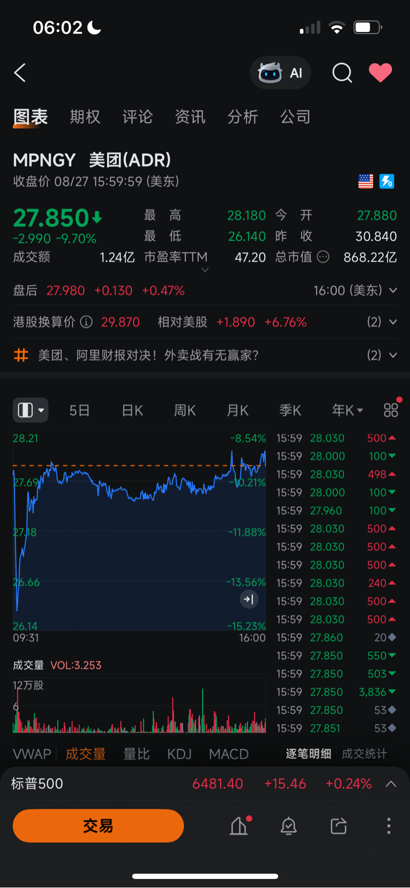Viewport: 410px width, 888px height.
Task: Tap the US flag market icon
Action: [x=366, y=182]
